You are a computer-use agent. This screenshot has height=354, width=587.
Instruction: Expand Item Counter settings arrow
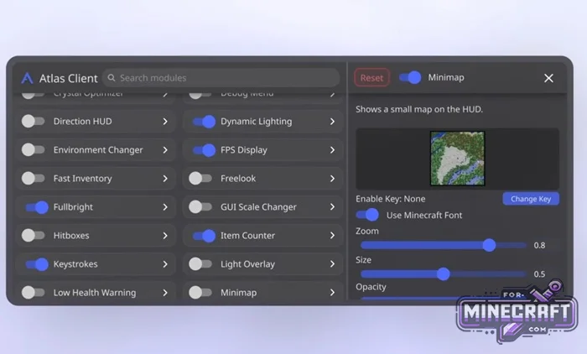click(332, 236)
